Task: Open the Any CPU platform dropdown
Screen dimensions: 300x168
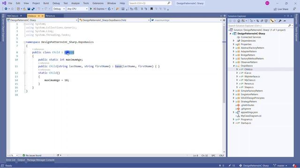Action: [77, 9]
